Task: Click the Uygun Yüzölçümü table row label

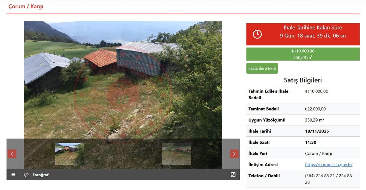Action: click(x=267, y=120)
